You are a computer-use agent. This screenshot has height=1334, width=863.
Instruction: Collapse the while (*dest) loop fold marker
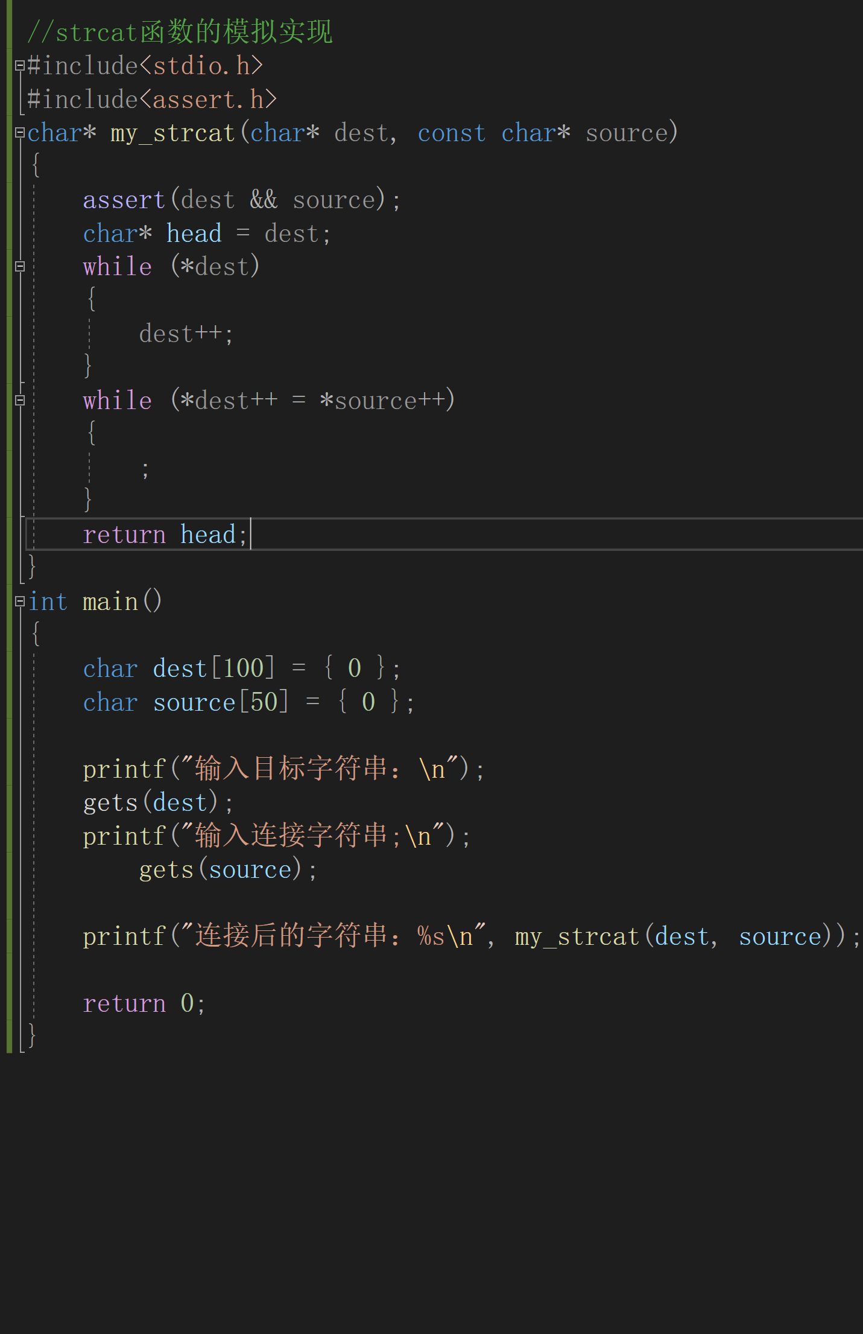[x=20, y=266]
